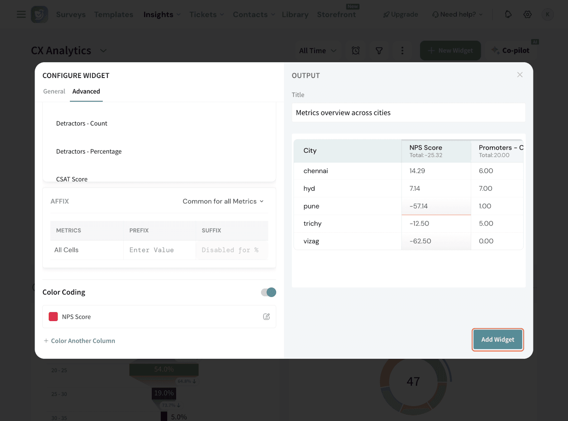
Task: Click the red NPS Score color swatch
Action: click(x=53, y=317)
